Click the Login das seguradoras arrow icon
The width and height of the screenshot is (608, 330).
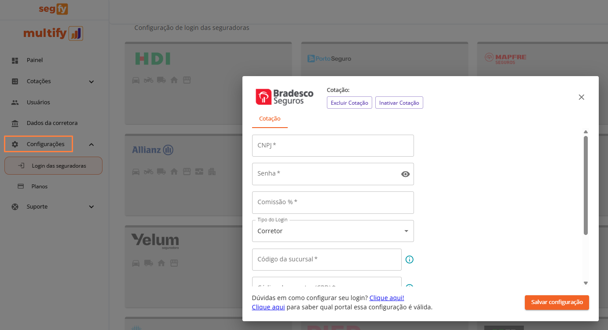tap(21, 166)
